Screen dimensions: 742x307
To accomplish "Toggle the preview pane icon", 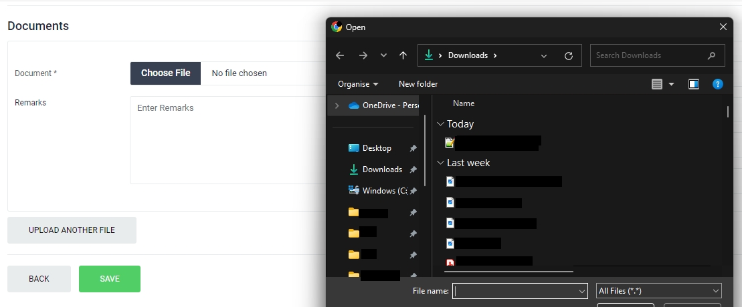I will pos(694,84).
